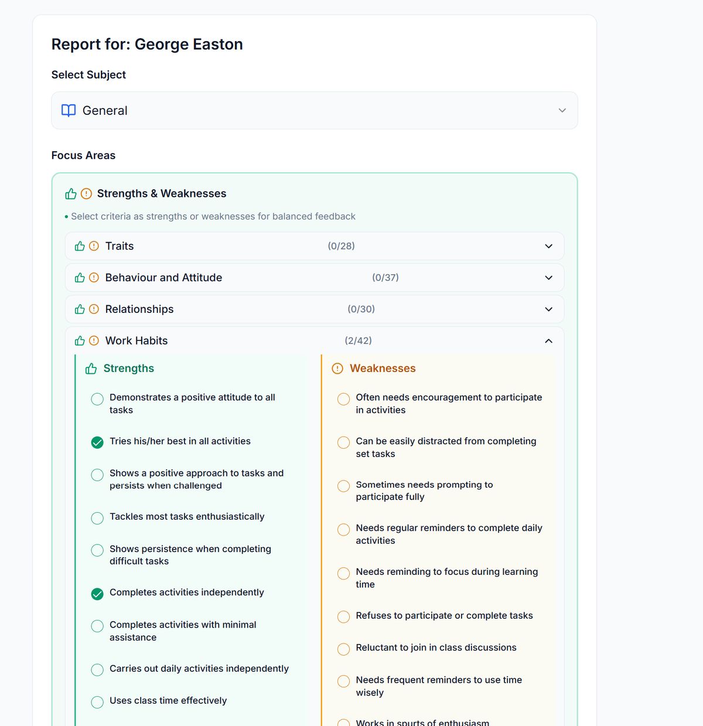Click the thumbs-up icon beside Strengths & Weaknesses
The width and height of the screenshot is (703, 726).
[70, 193]
